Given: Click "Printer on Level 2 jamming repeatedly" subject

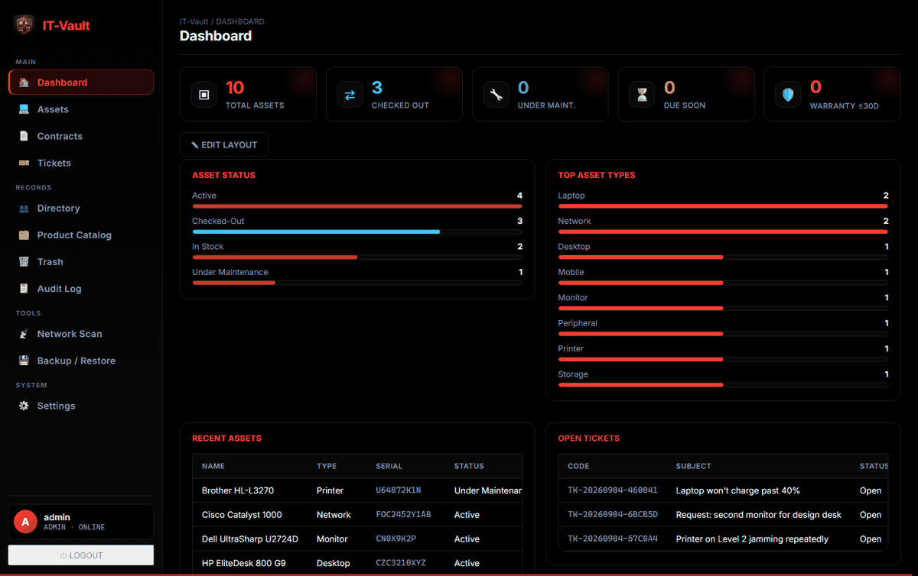Looking at the screenshot, I should 752,539.
